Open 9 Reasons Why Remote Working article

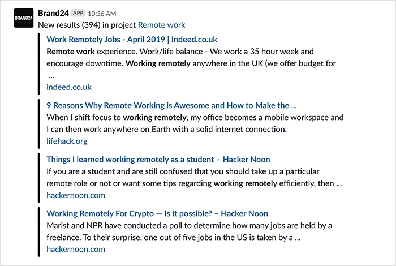pos(171,105)
